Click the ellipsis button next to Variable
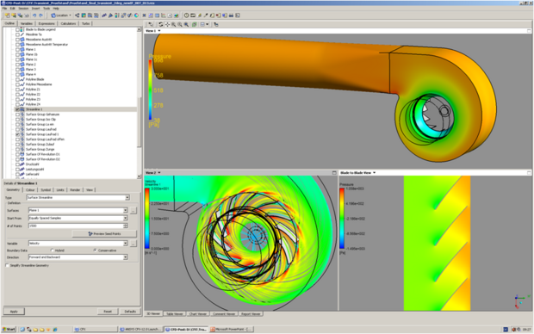 (133, 244)
